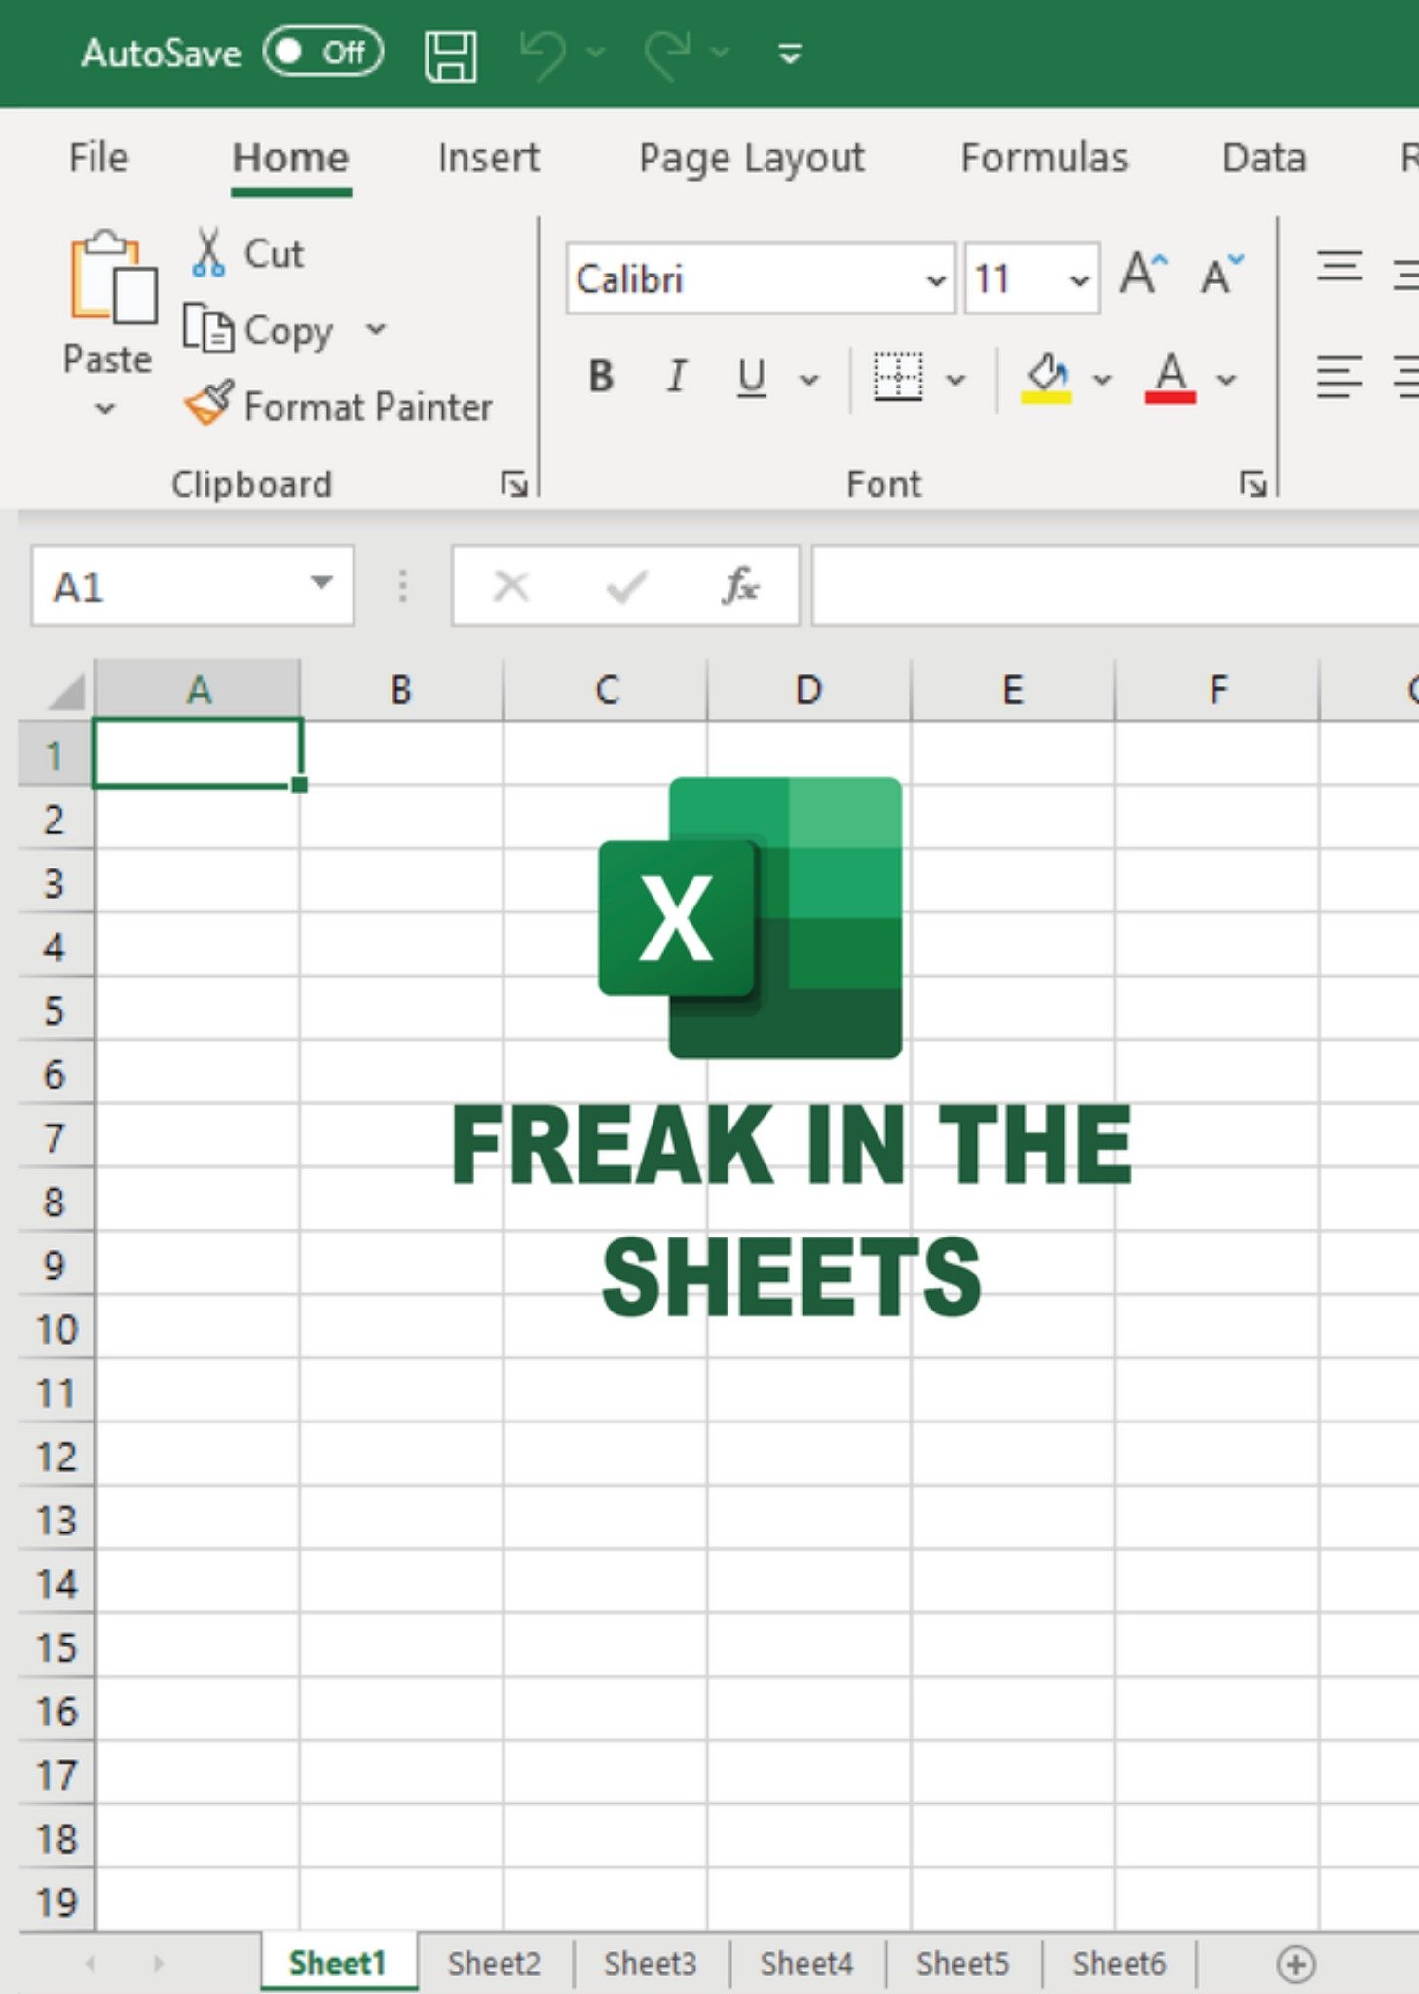This screenshot has width=1419, height=1994.
Task: Click the New Sheet plus icon
Action: (1295, 1964)
